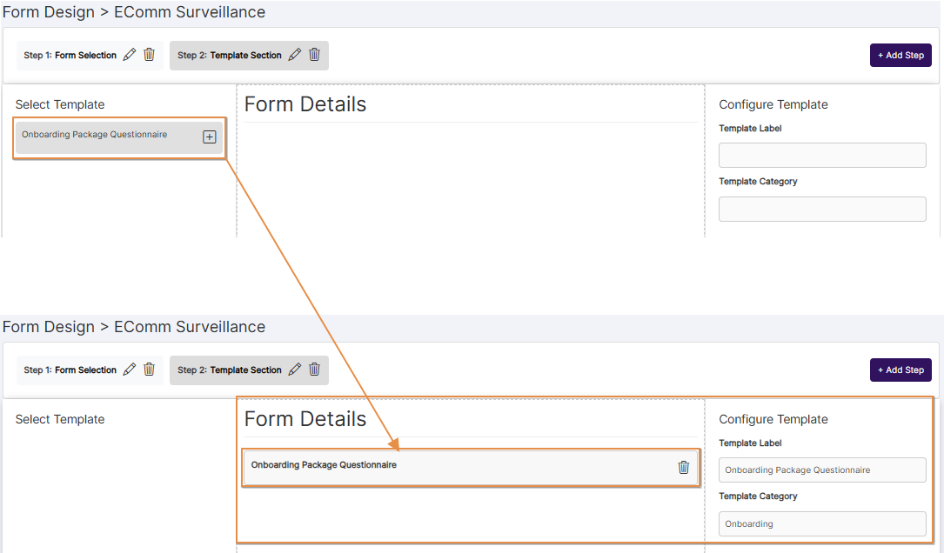Viewport: 944px width, 553px height.
Task: Click the Template Category field showing Onboarding
Action: click(821, 523)
